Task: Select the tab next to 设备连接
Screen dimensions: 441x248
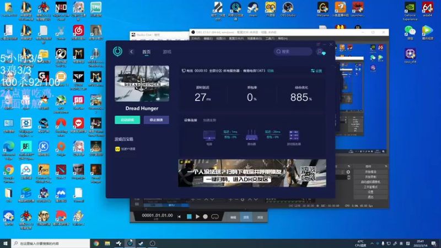Action: coord(209,120)
